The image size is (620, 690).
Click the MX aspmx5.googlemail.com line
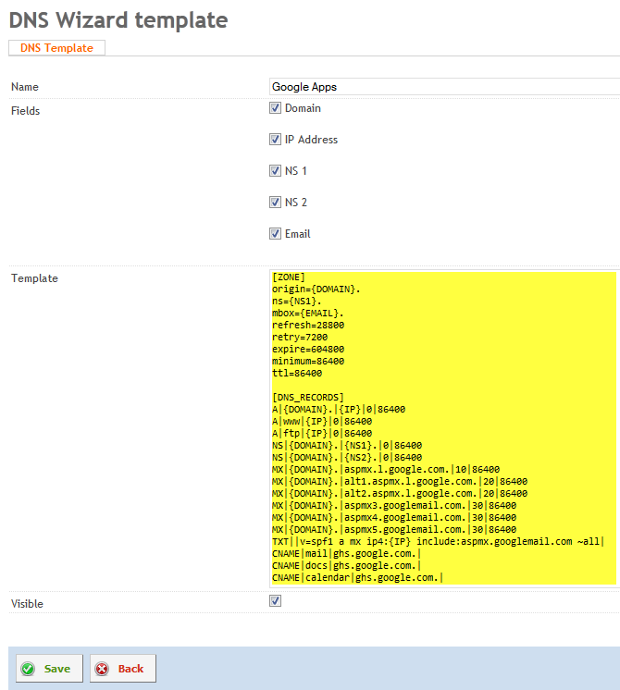point(394,530)
